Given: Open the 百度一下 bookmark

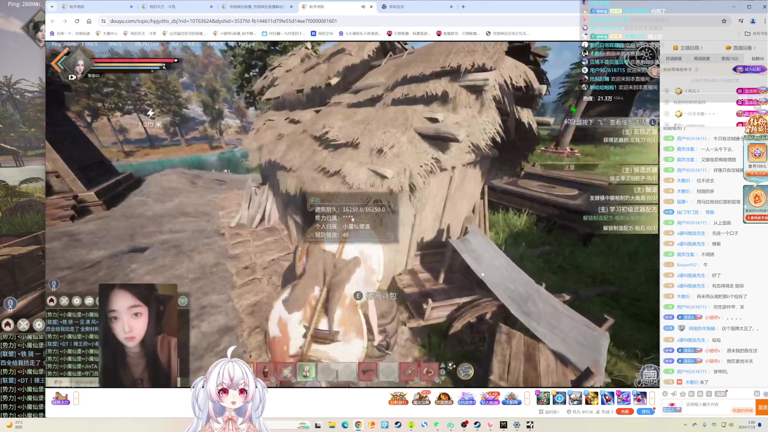Looking at the screenshot, I should [x=70, y=34].
